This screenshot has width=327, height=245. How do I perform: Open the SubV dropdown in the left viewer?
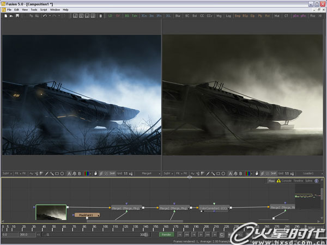coord(7,173)
